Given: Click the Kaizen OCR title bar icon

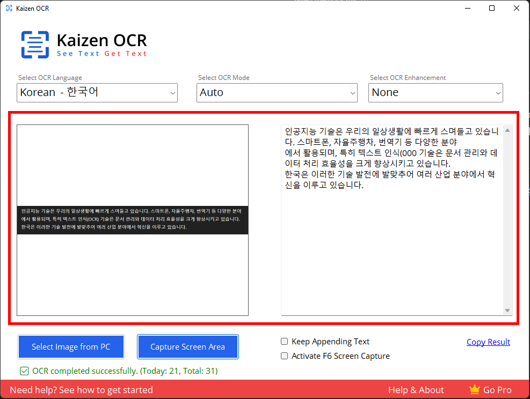Looking at the screenshot, I should coord(9,9).
